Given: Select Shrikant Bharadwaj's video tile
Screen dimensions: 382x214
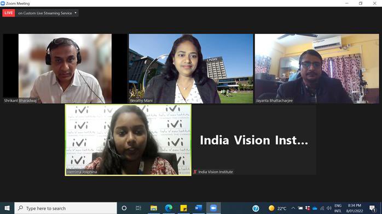Looking at the screenshot, I should [x=65, y=68].
